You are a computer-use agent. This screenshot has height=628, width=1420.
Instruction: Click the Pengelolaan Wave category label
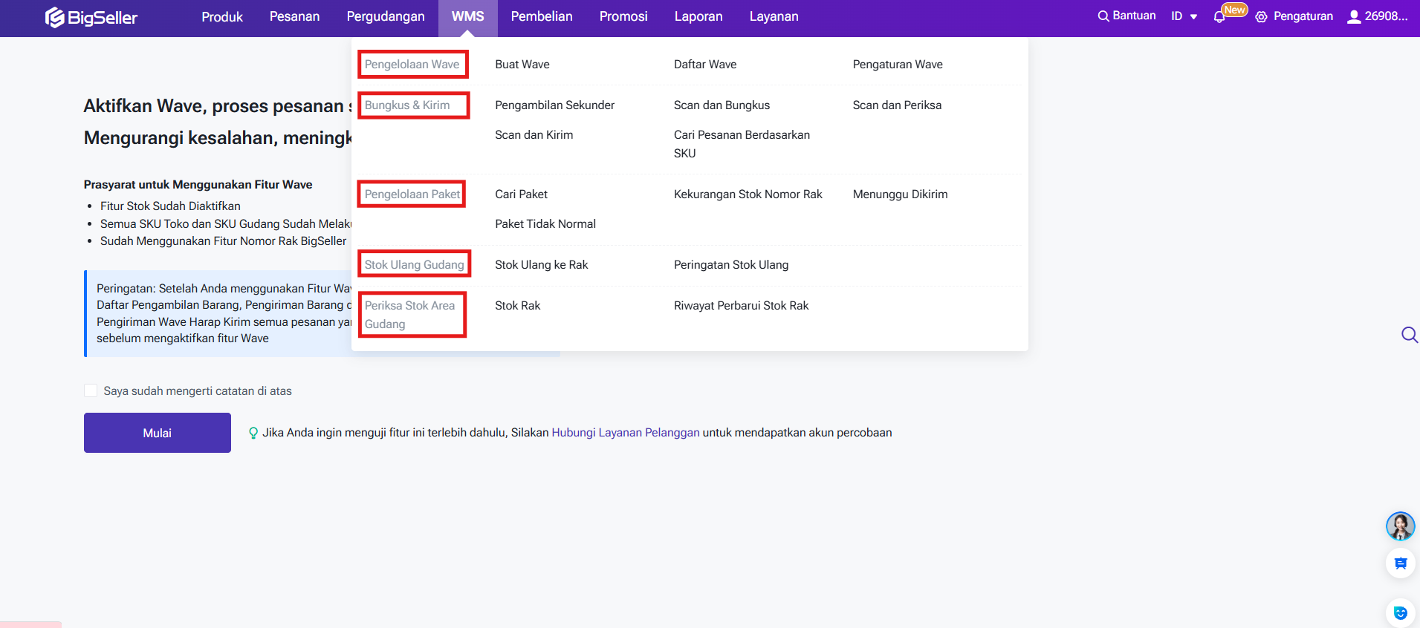click(412, 65)
